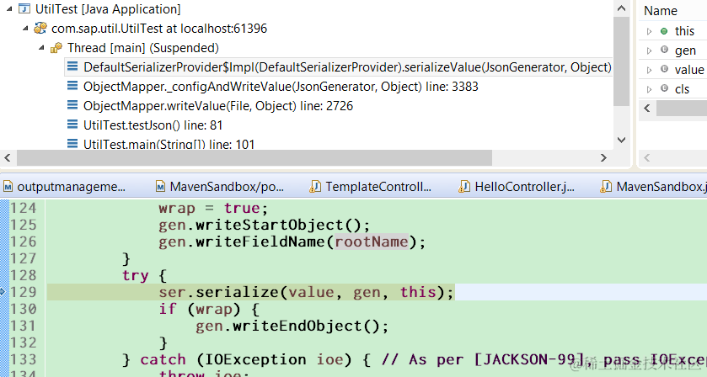Select UtilTest.testJson() line 81 frame
Screen dimensions: 707x377
[153, 125]
